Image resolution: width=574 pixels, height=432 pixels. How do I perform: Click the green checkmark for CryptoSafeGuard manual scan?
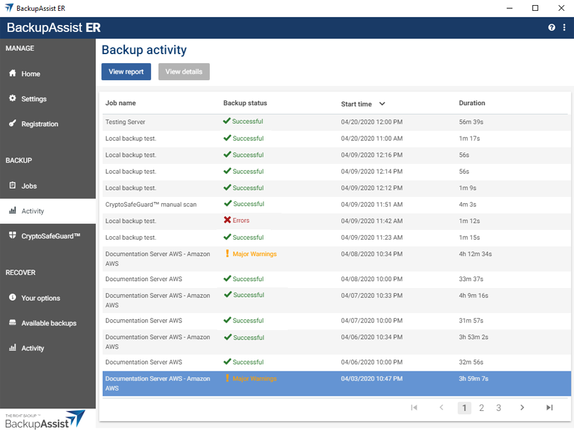click(228, 203)
